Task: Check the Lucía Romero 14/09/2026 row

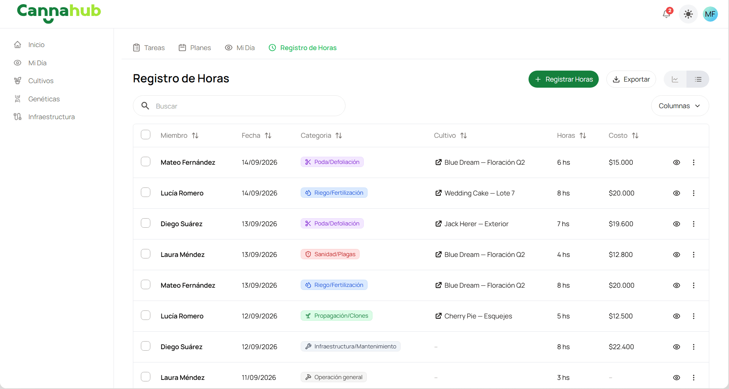Action: click(146, 192)
